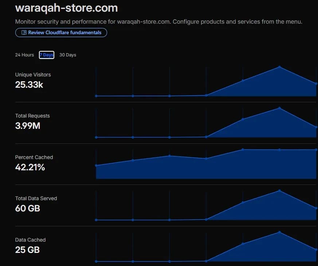318x266 pixels.
Task: Click the 3.99M requests value
Action: [x=28, y=126]
